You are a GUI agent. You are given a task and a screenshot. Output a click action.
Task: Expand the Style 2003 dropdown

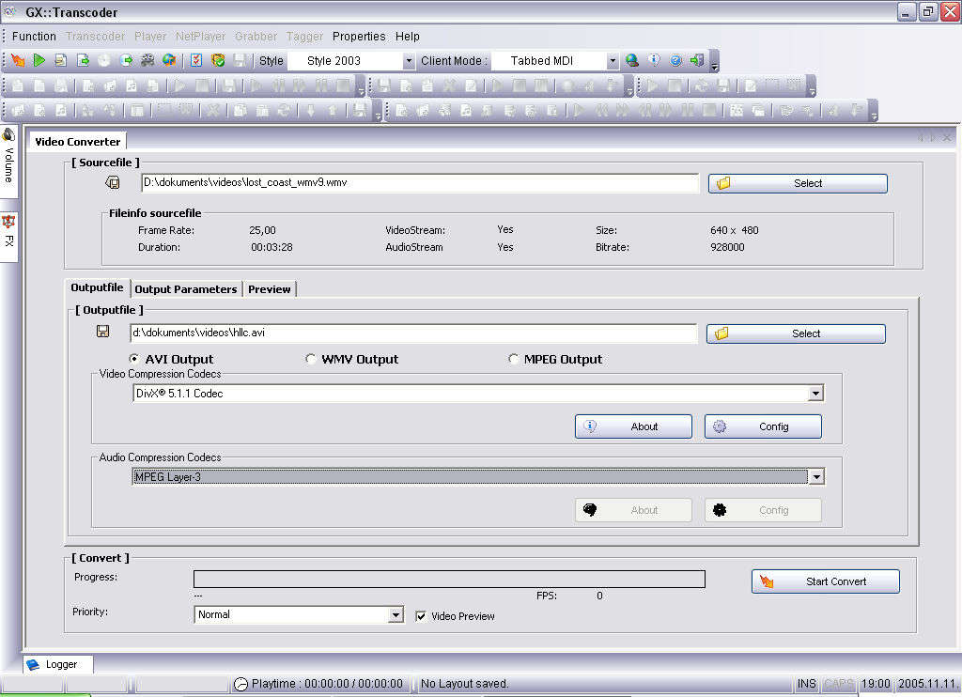(408, 61)
